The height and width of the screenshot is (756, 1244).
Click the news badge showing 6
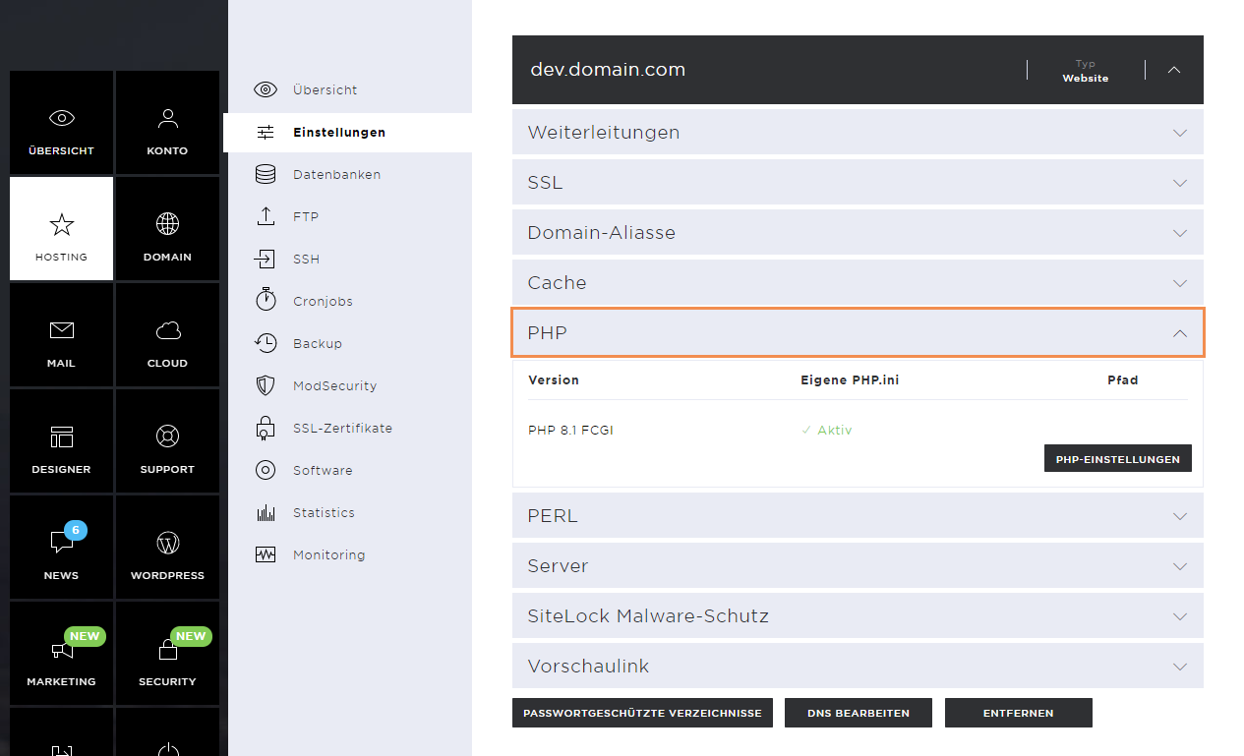[76, 531]
